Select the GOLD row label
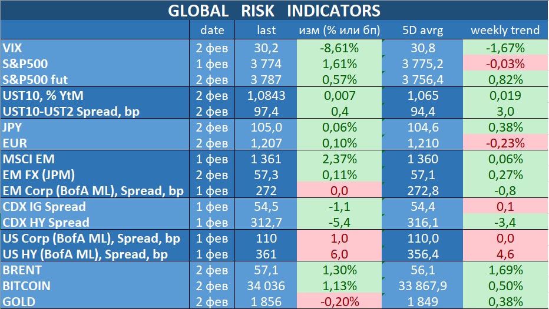The width and height of the screenshot is (549, 309). point(19,301)
